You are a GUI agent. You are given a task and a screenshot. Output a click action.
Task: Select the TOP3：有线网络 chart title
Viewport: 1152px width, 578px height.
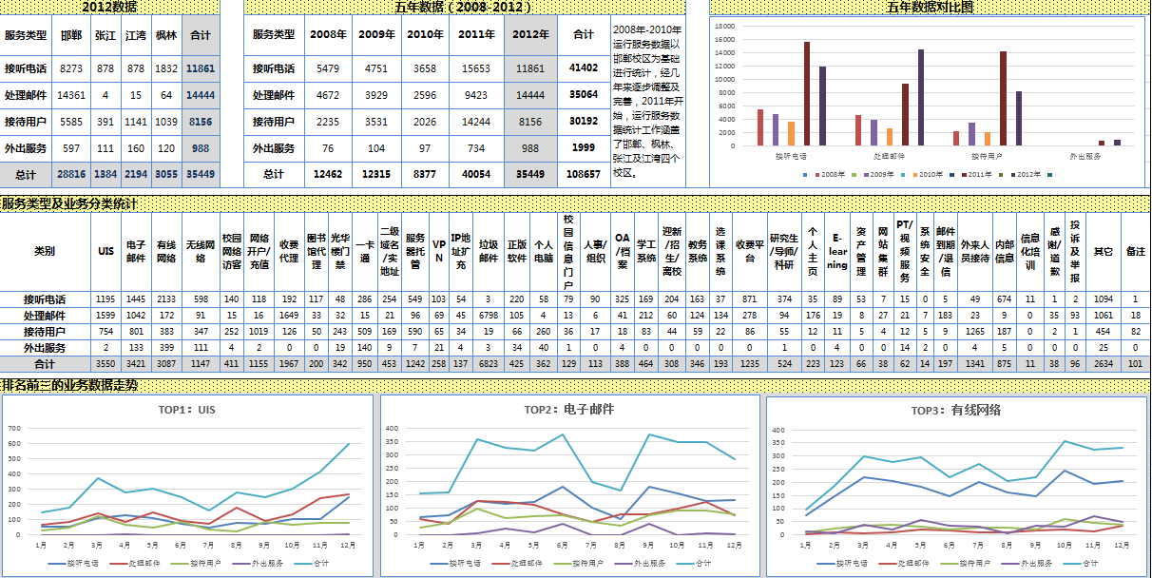(x=955, y=410)
